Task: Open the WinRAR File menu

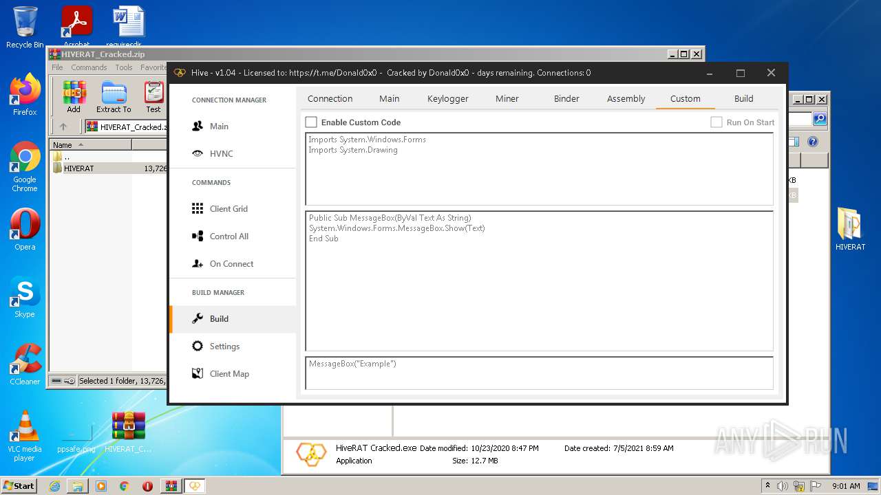Action: pyautogui.click(x=57, y=67)
